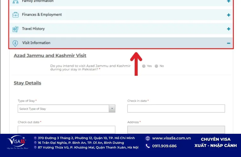Click the phone number 0911.909.686
Viewport: 241px width, 157px height.
[x=164, y=146]
